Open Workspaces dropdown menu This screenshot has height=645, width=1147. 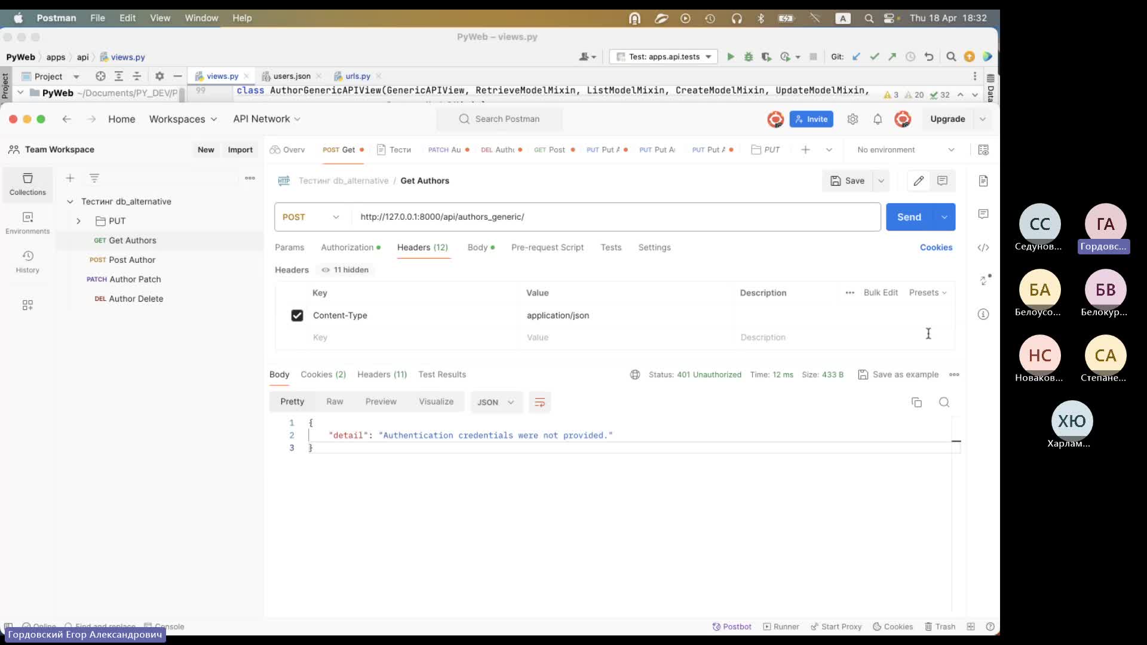tap(183, 119)
